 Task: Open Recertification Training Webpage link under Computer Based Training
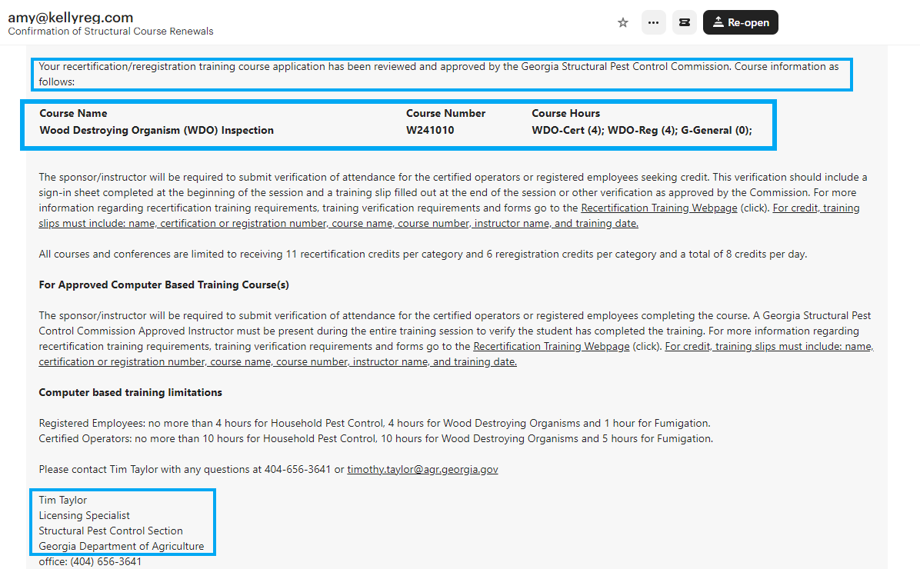click(552, 346)
